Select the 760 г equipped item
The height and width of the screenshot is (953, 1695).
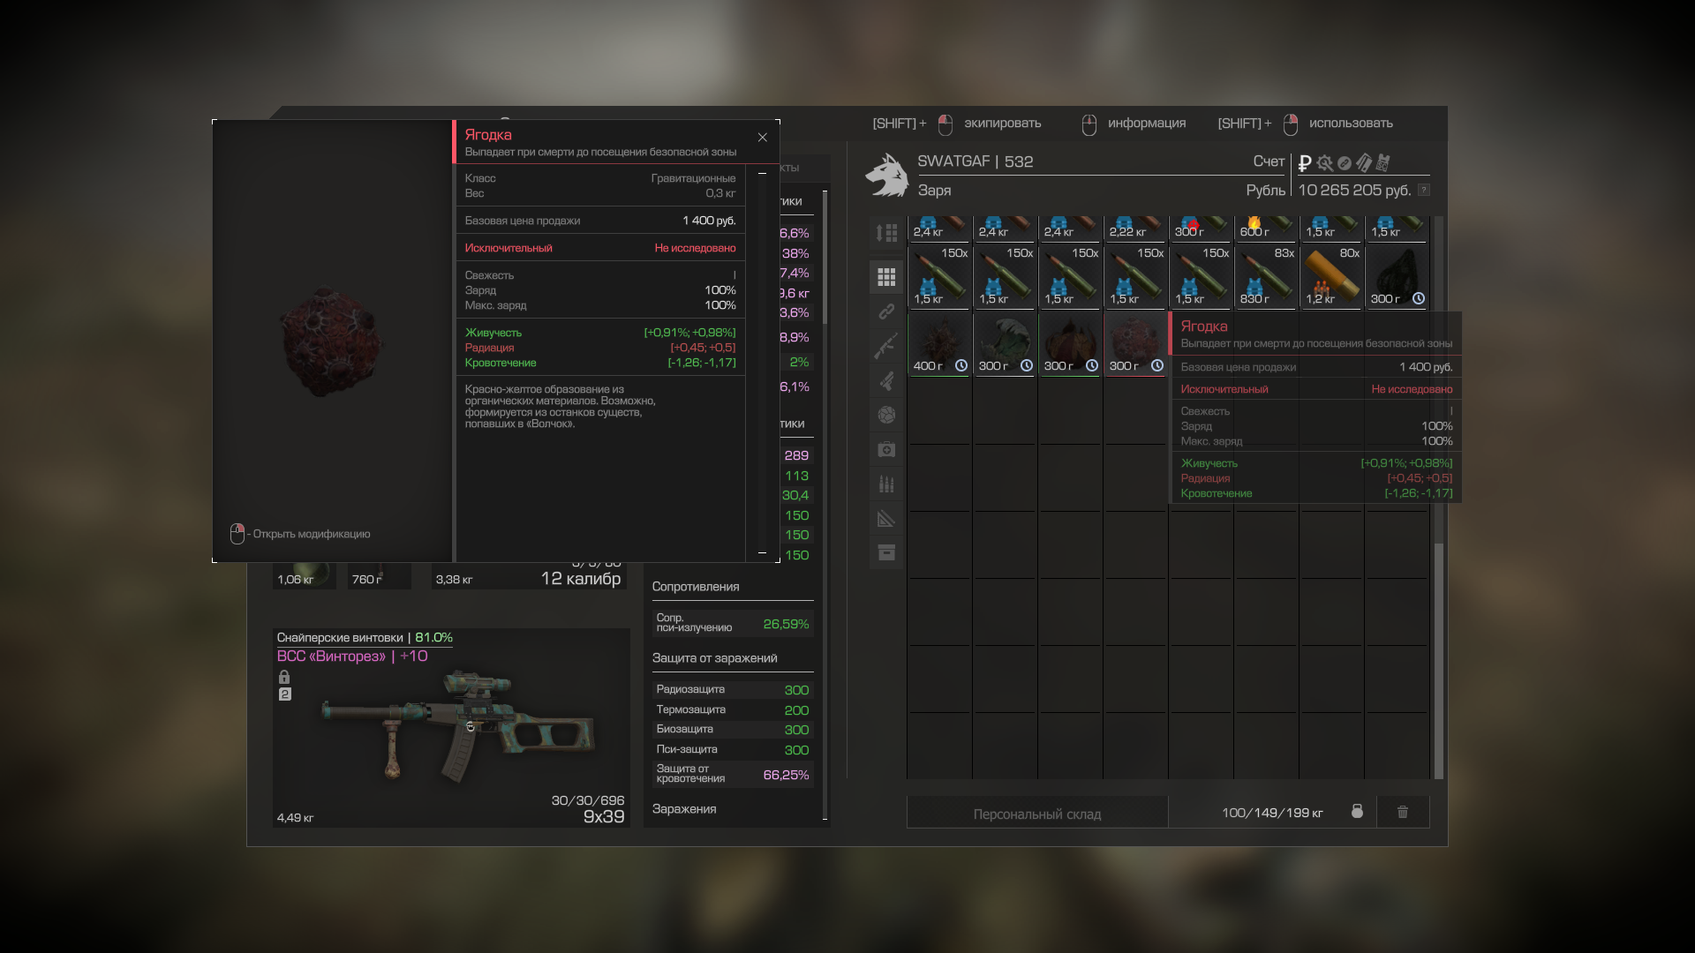coord(380,576)
